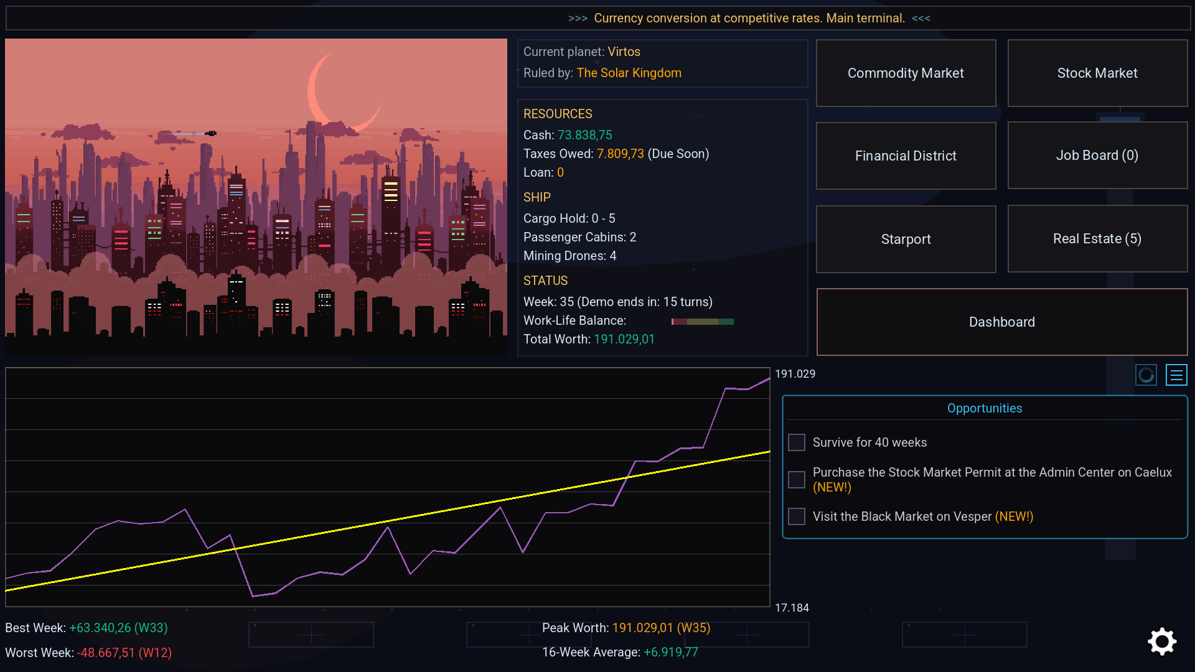
Task: Tick the Survive for 40 weeks checkbox
Action: 797,442
